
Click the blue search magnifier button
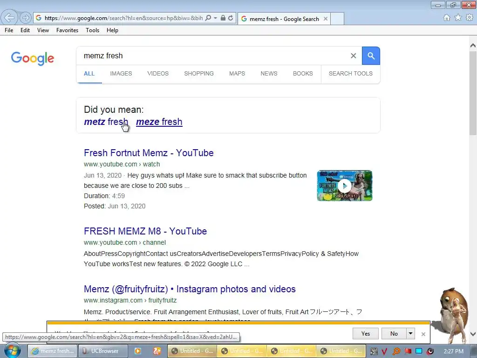pyautogui.click(x=371, y=56)
